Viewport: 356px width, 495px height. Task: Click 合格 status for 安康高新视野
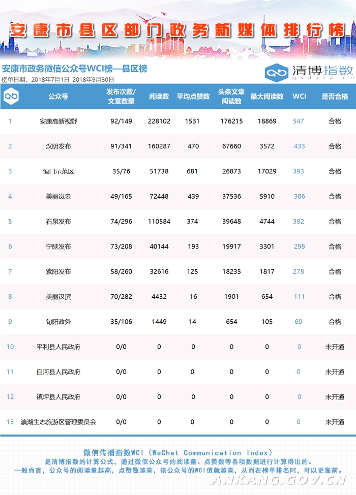tap(335, 121)
